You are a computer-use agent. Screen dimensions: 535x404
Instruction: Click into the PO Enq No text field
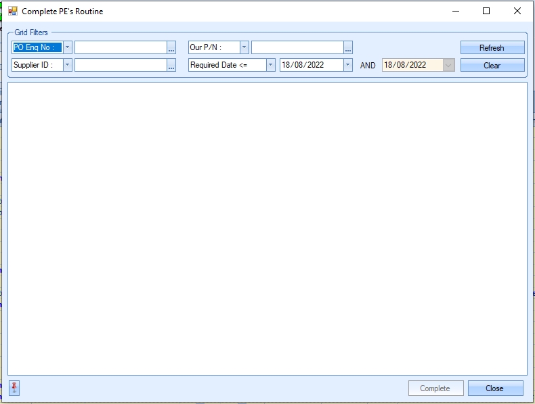point(120,47)
